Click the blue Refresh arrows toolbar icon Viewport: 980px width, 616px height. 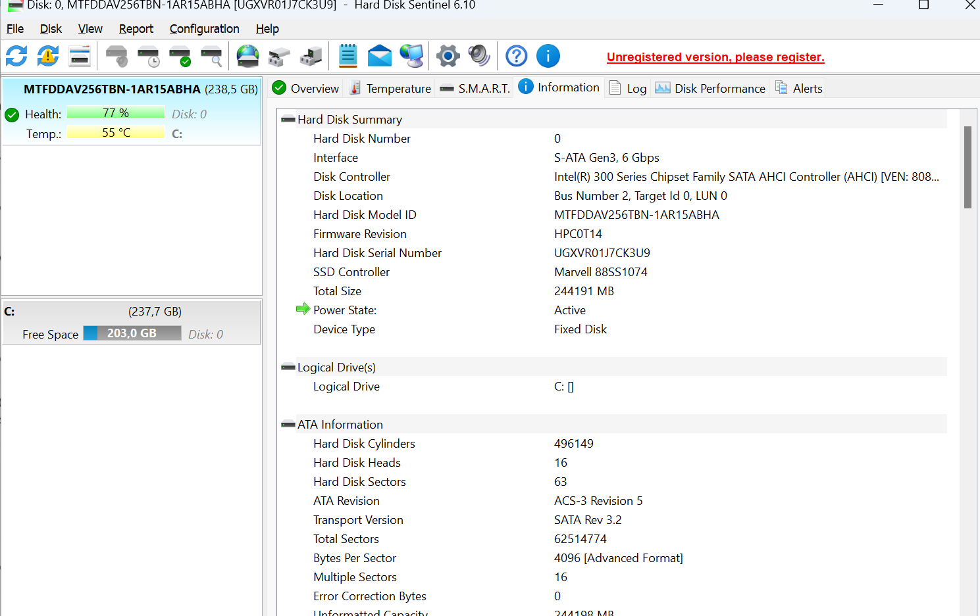(x=16, y=56)
